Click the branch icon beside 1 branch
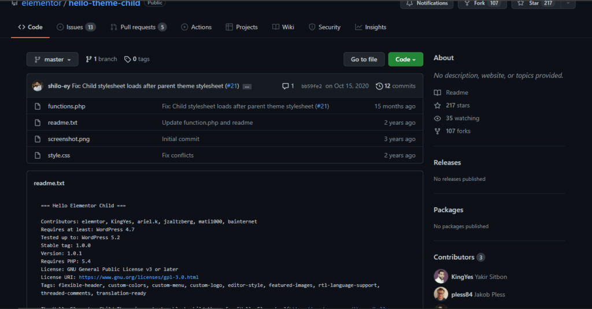 pyautogui.click(x=88, y=59)
